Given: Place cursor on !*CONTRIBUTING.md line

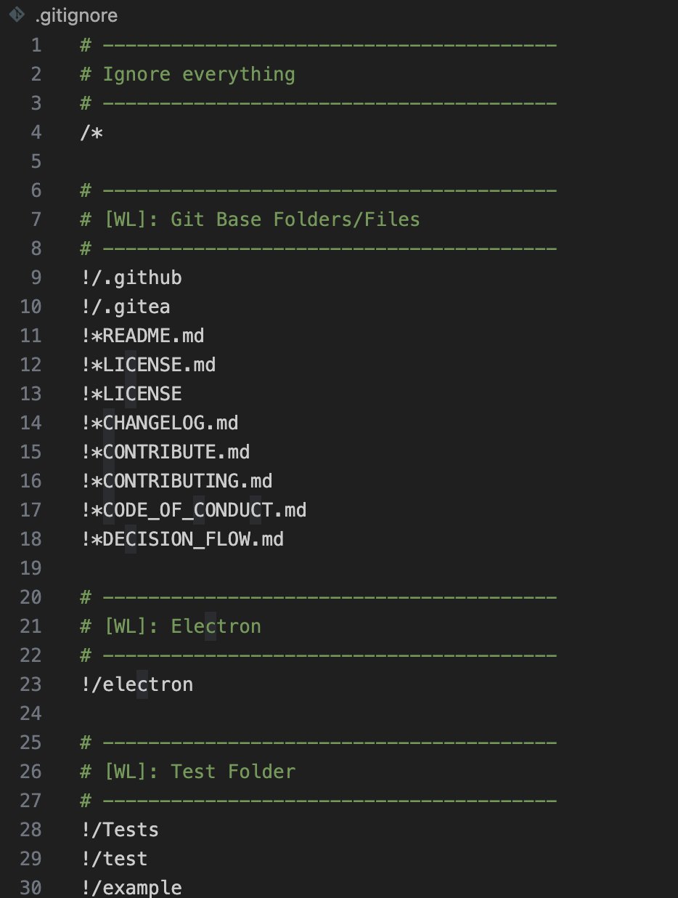Looking at the screenshot, I should click(x=177, y=481).
